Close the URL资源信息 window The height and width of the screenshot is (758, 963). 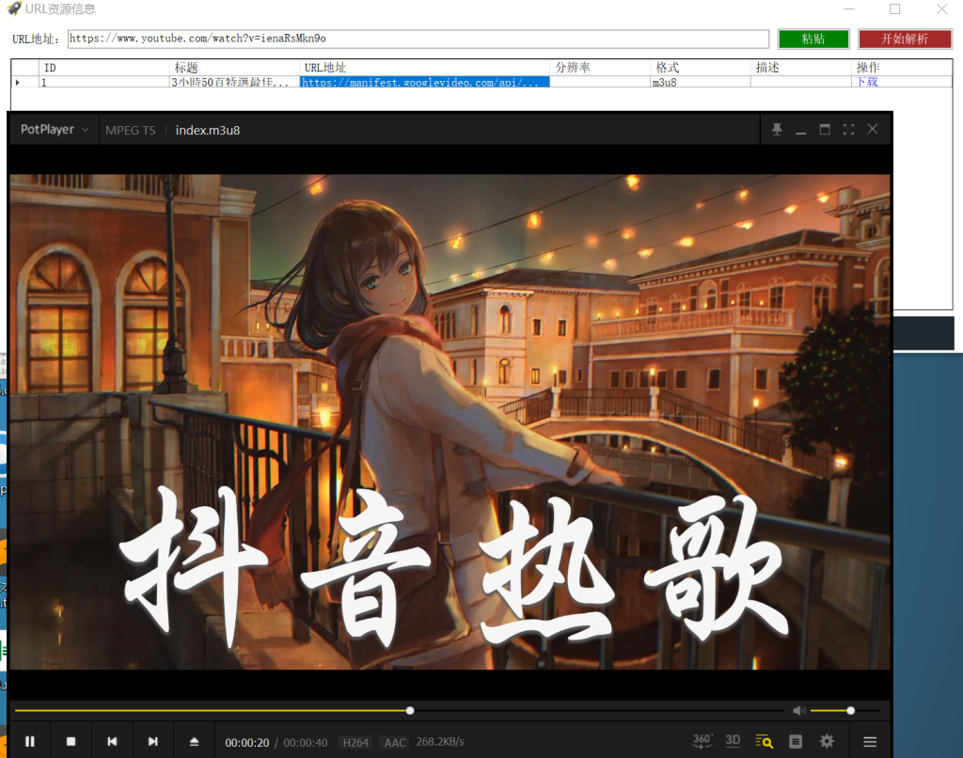pos(941,8)
